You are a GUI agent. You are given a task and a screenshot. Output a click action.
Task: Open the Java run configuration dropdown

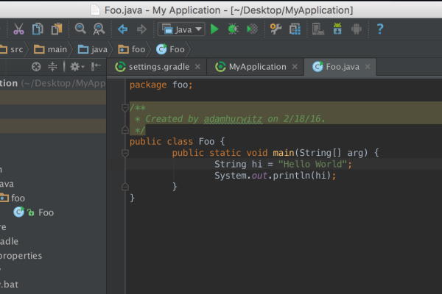pos(181,29)
